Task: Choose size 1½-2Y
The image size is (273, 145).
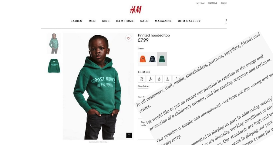Action: 142,79
